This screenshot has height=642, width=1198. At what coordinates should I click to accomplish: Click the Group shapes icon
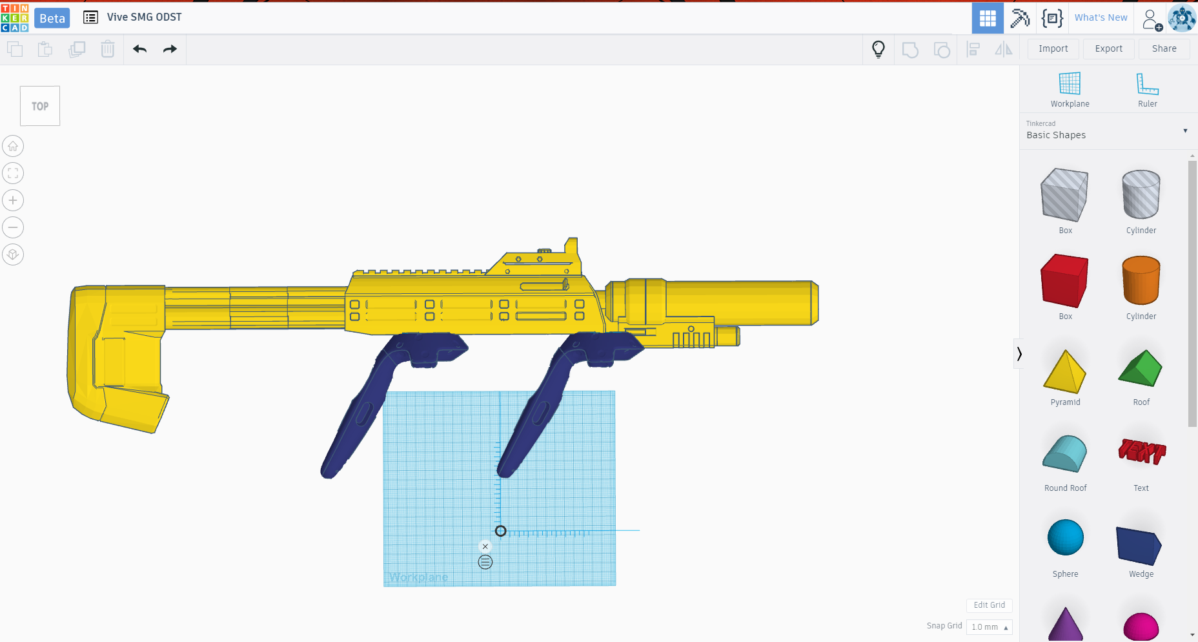[910, 49]
